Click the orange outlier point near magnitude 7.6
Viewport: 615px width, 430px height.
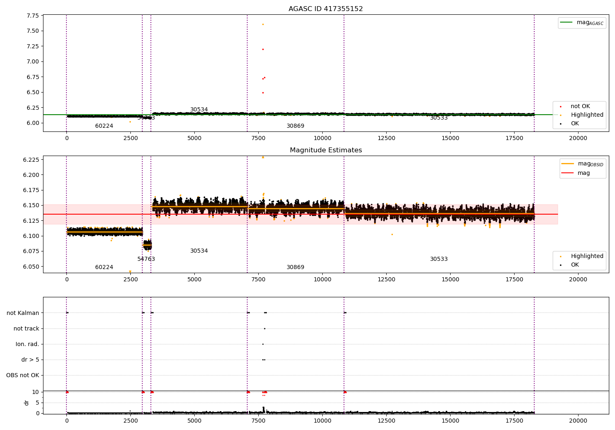(263, 24)
